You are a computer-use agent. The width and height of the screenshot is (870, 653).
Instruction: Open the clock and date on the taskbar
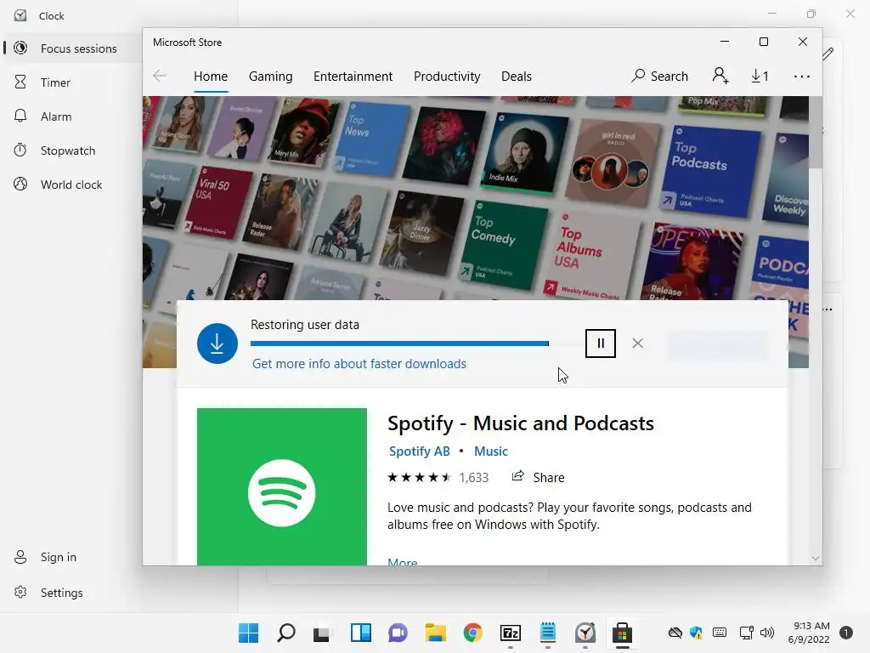click(809, 633)
